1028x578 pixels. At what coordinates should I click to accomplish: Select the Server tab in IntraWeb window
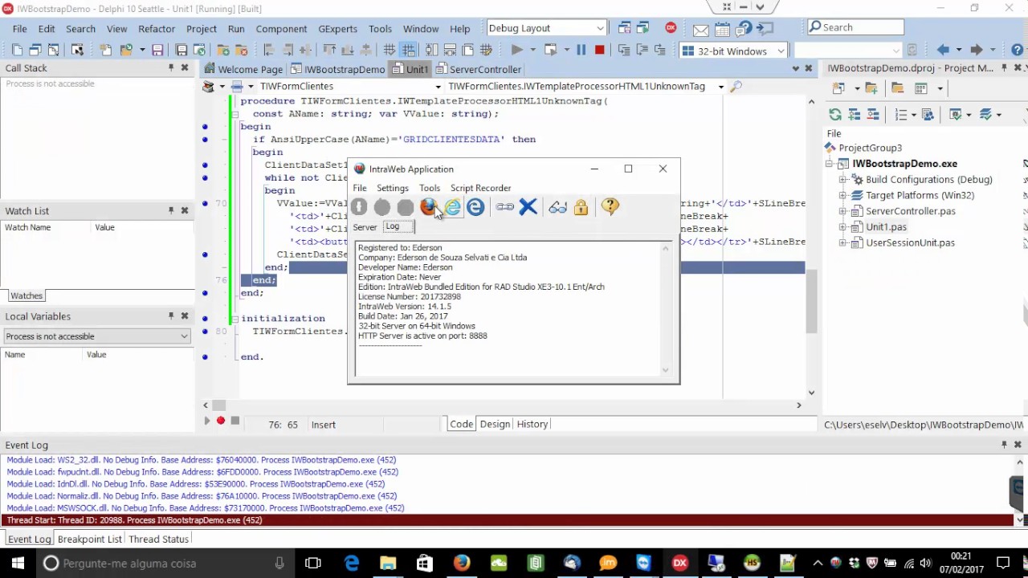point(365,227)
